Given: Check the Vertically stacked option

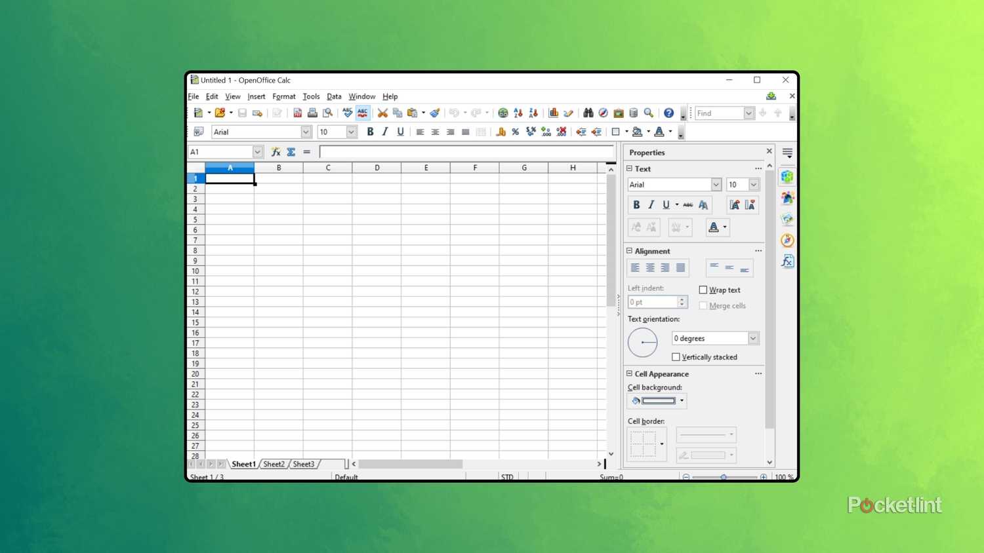Looking at the screenshot, I should (676, 356).
